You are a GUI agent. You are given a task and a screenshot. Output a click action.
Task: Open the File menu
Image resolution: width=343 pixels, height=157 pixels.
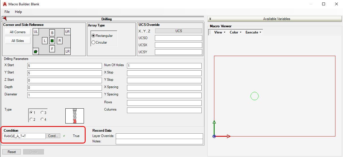pyautogui.click(x=7, y=12)
